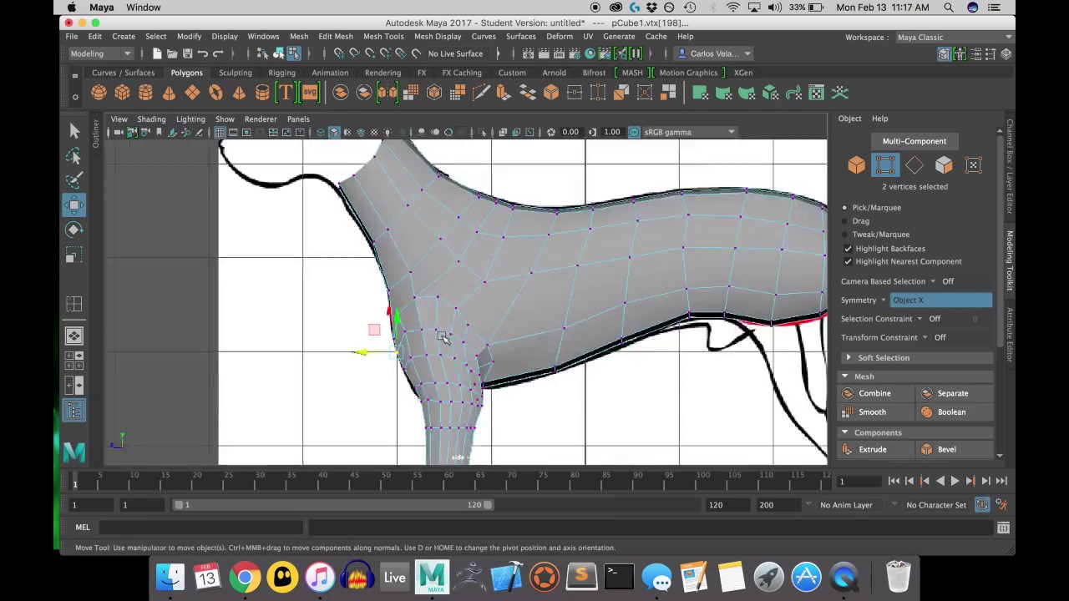Open the Mesh Tools menu
1069x601 pixels.
click(x=383, y=37)
